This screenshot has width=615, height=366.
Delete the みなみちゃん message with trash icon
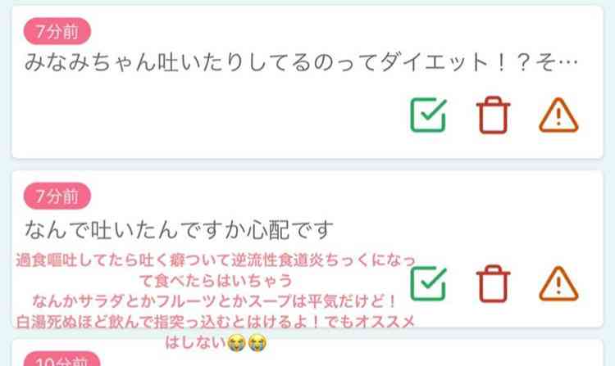coord(493,115)
